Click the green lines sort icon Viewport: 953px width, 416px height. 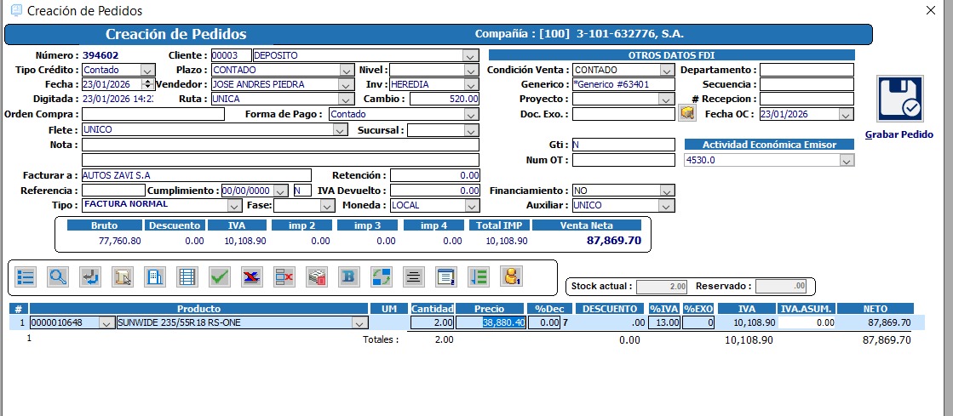479,277
